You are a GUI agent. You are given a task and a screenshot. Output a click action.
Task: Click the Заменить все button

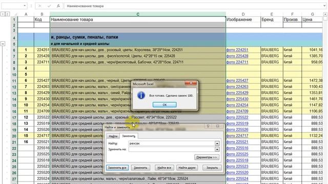117,168
